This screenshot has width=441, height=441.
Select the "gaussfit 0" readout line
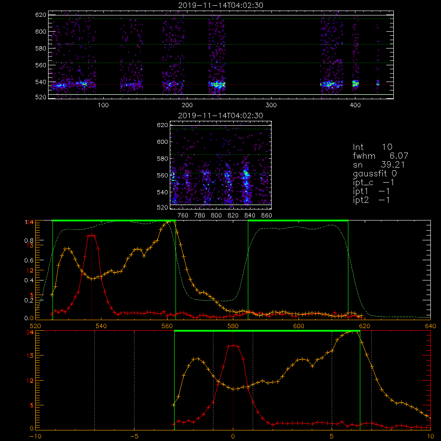tap(375, 174)
